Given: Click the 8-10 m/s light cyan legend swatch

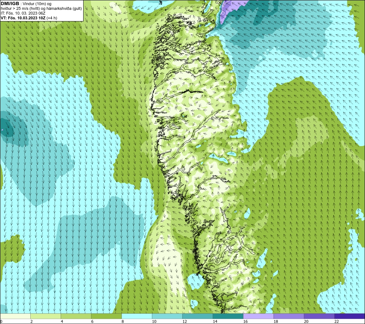Looking at the screenshot, I should [x=137, y=316].
